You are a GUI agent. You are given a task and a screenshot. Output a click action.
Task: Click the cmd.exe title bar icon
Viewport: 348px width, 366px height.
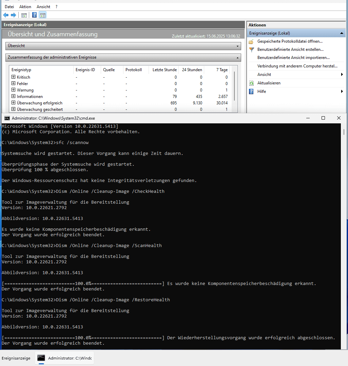[x=7, y=118]
